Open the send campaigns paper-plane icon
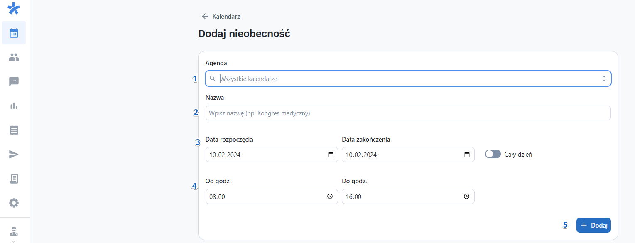The height and width of the screenshot is (243, 635). [x=14, y=154]
